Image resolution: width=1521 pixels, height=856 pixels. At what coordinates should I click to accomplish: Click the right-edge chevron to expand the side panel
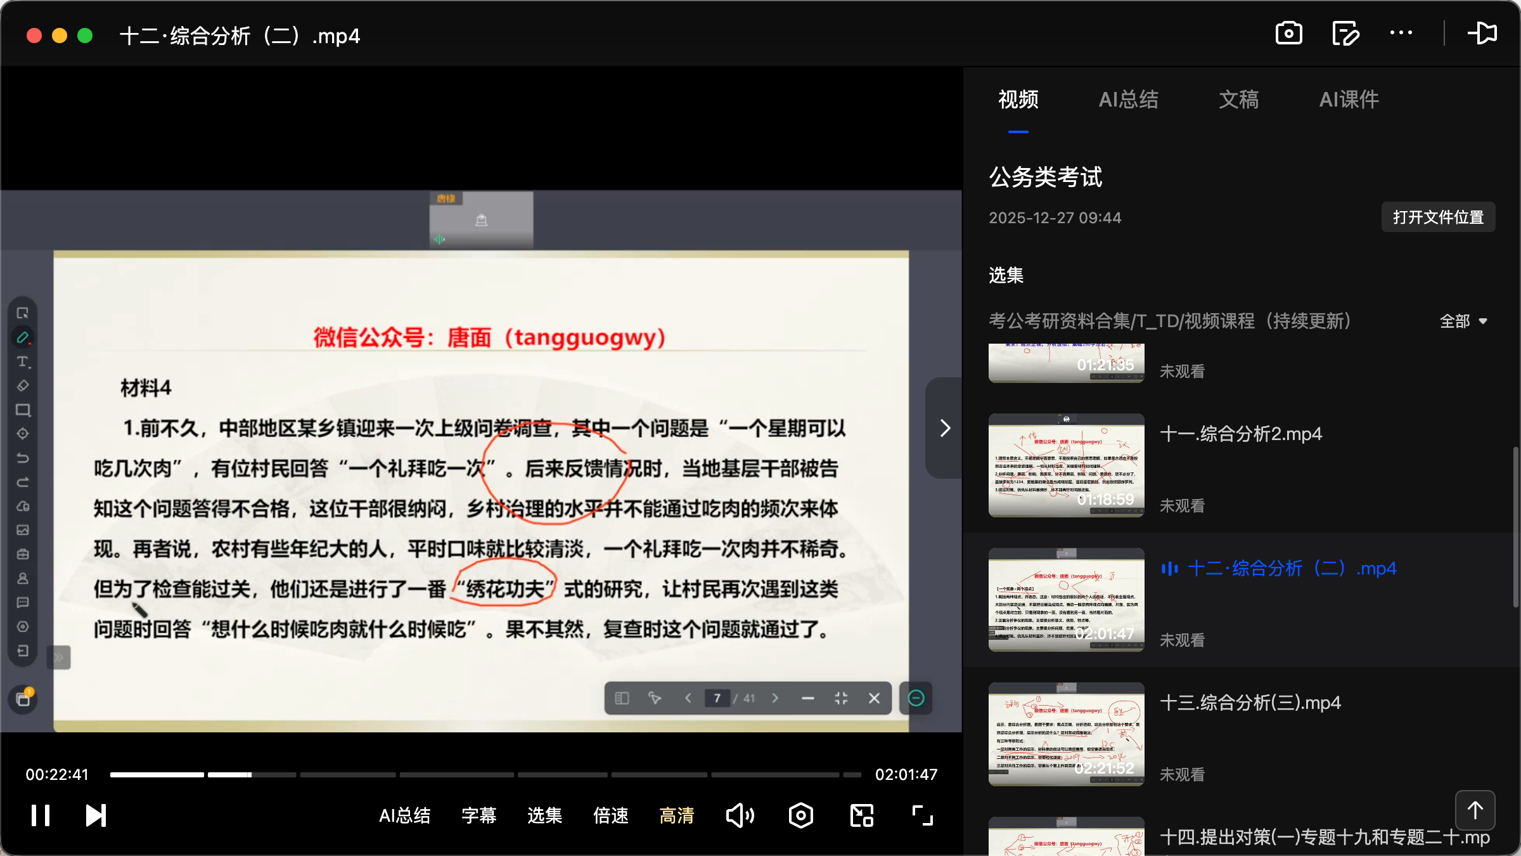click(x=944, y=428)
